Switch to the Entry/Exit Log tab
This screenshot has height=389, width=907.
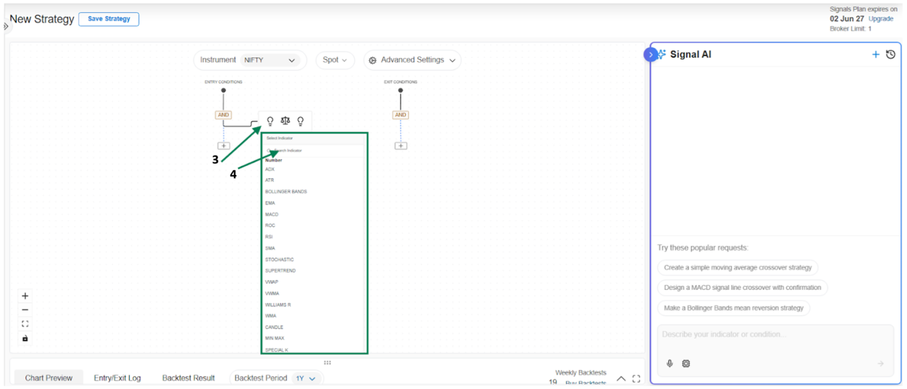coord(117,378)
